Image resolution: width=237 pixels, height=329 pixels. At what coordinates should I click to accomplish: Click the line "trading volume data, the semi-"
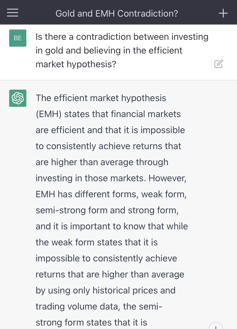pyautogui.click(x=99, y=306)
